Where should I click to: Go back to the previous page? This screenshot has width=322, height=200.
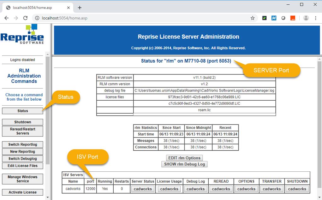tap(6, 18)
